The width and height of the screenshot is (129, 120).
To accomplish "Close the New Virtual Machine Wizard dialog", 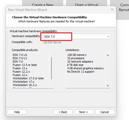I will [x=112, y=10].
